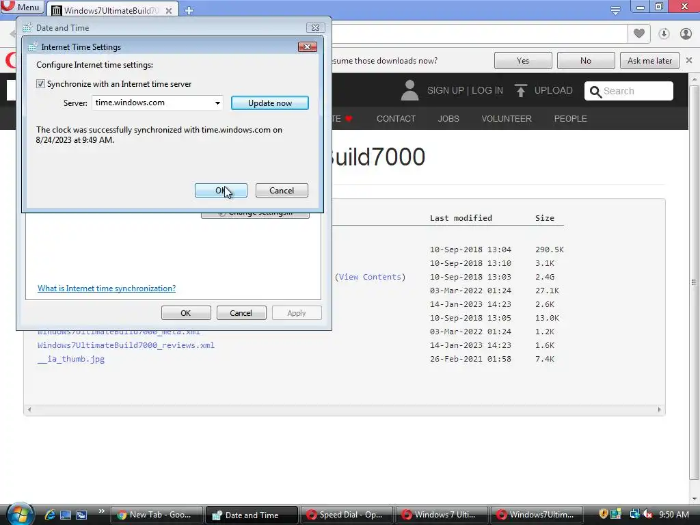This screenshot has height=525, width=700.
Task: Click horizontal scrollbar right arrow in file listing
Action: point(660,409)
